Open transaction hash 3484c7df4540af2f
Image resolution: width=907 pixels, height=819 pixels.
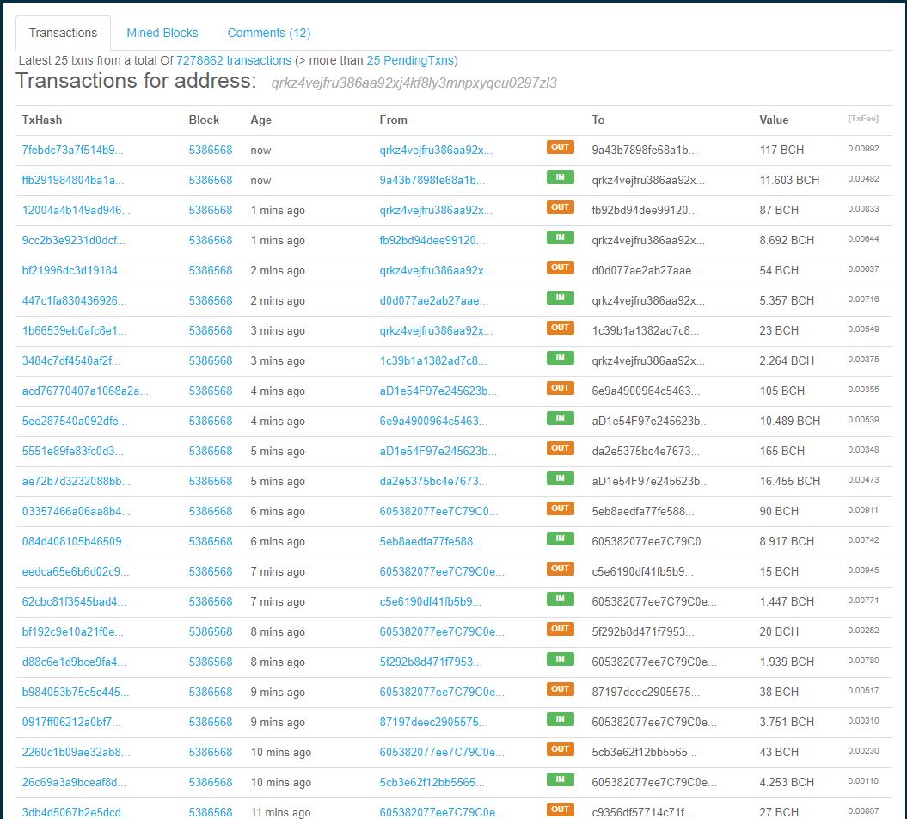tap(71, 360)
